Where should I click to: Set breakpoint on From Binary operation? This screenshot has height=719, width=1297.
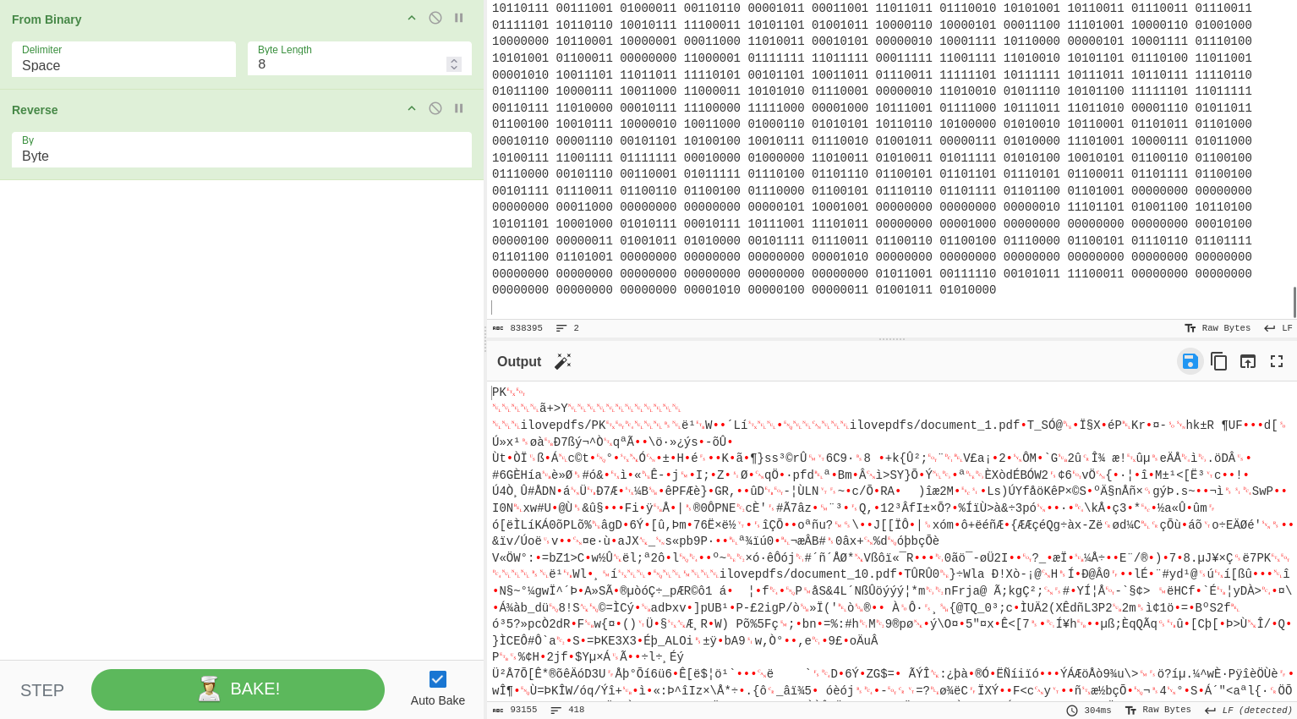459,18
